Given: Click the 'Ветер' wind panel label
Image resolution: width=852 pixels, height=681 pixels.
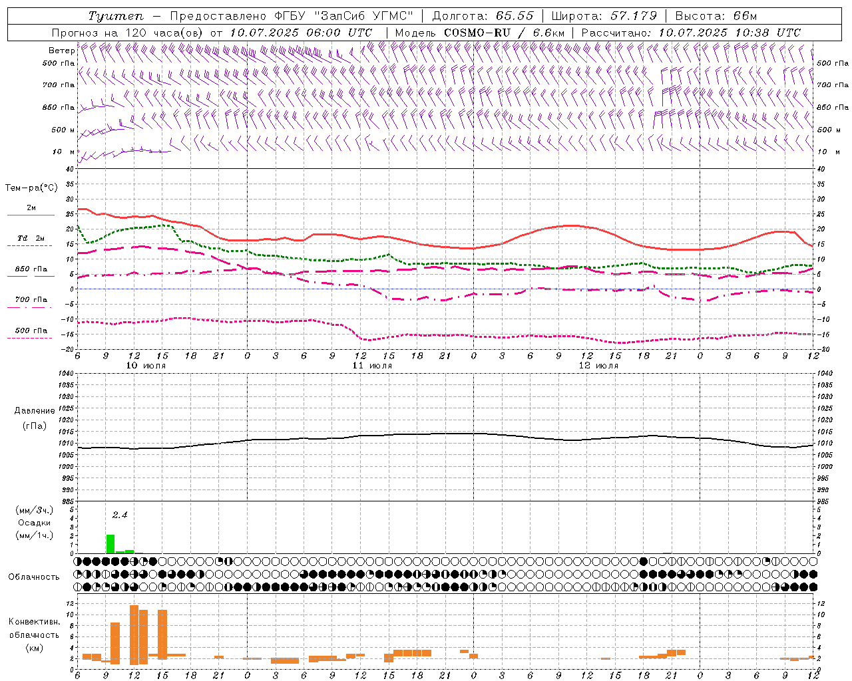Looking at the screenshot, I should click(x=61, y=51).
